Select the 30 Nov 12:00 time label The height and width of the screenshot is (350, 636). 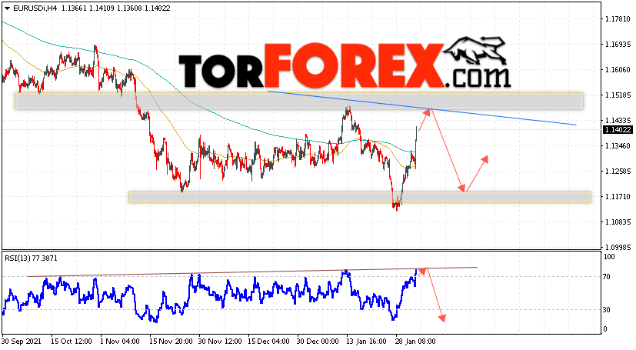[x=219, y=342]
